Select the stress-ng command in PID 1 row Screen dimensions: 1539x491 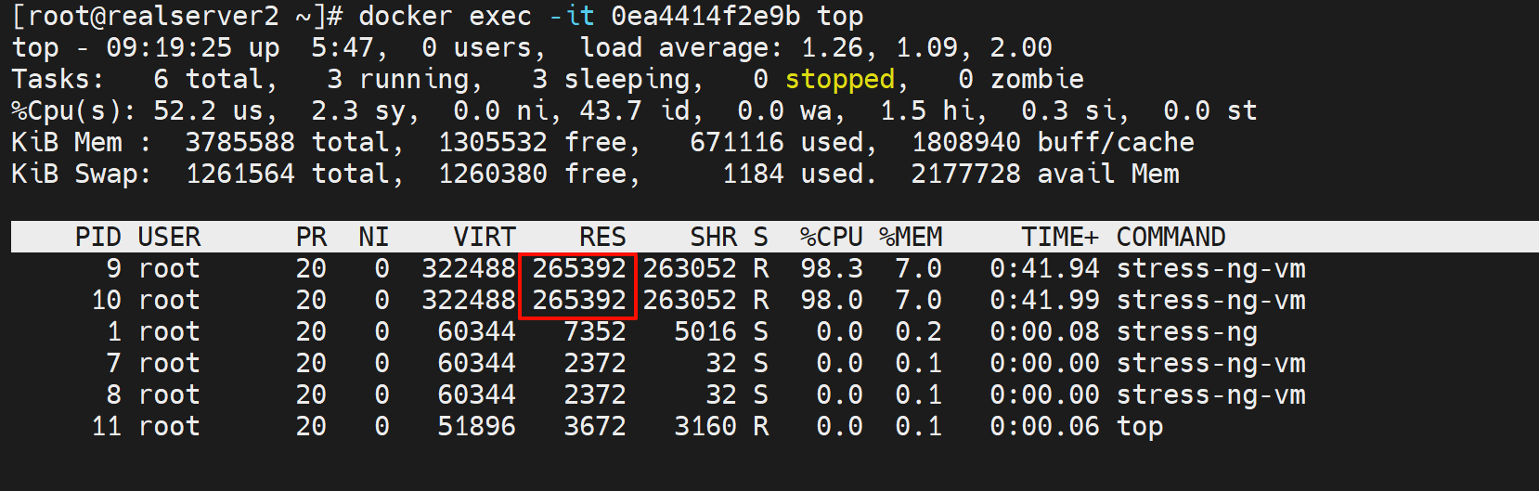pos(1186,331)
